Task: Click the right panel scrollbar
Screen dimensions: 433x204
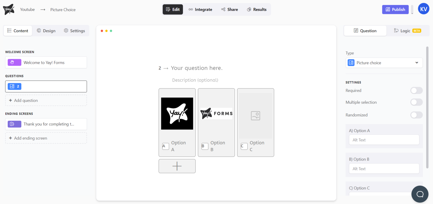Action: click(x=427, y=108)
